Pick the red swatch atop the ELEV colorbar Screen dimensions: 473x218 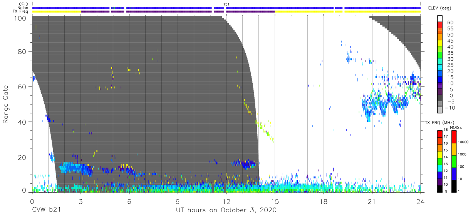[441, 25]
